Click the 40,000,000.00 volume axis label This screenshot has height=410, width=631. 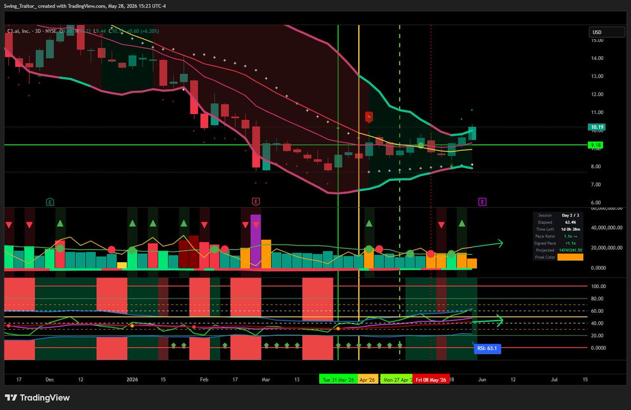606,228
